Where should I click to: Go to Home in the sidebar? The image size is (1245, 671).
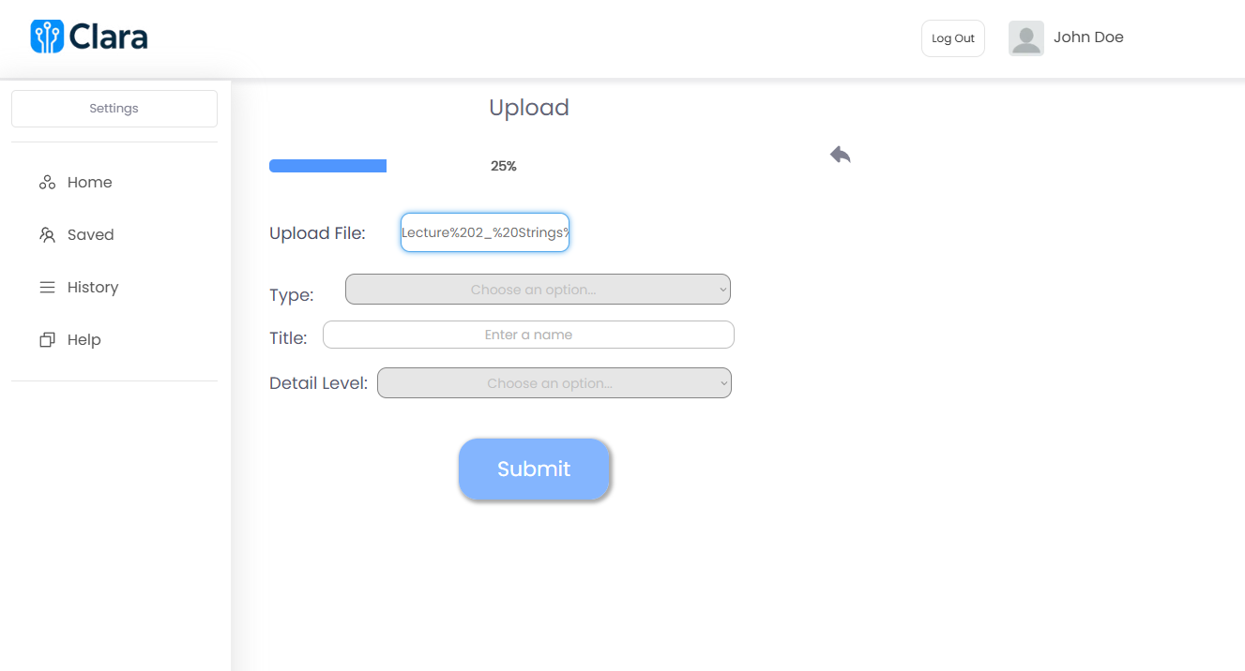coord(90,183)
